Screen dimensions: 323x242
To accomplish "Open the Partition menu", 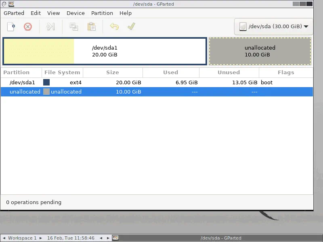I will click(x=102, y=13).
